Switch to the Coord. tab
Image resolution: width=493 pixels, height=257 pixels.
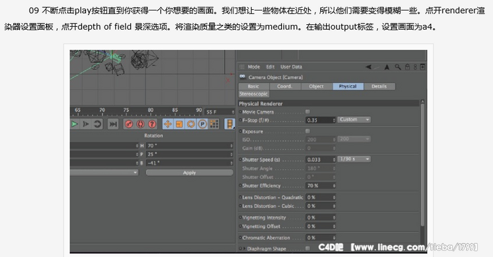click(x=285, y=86)
